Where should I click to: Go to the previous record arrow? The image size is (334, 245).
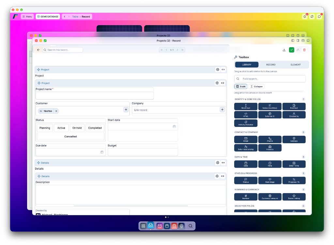[166, 50]
